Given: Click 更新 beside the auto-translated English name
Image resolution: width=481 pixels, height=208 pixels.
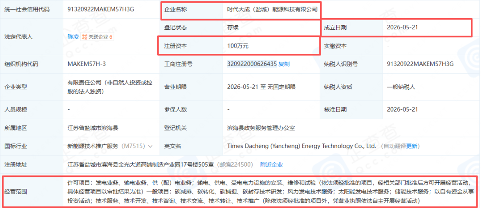Looking at the screenshot, I should pyautogui.click(x=412, y=146).
